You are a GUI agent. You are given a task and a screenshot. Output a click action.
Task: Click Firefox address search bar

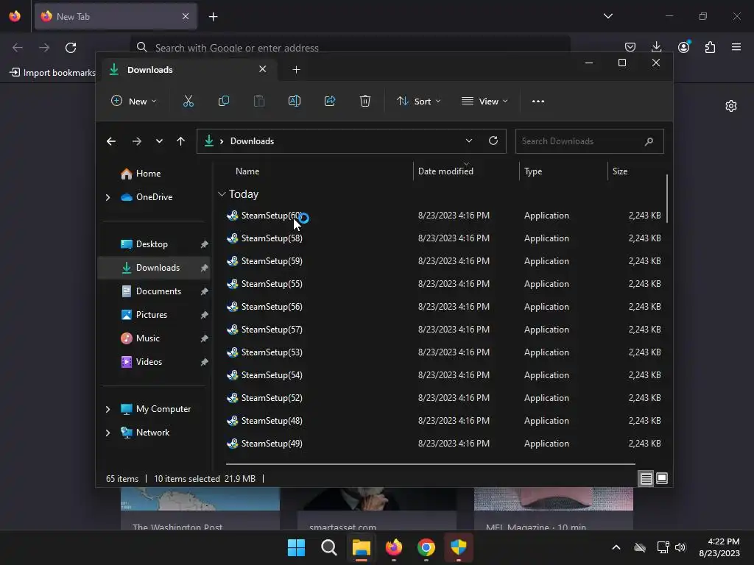(x=350, y=48)
